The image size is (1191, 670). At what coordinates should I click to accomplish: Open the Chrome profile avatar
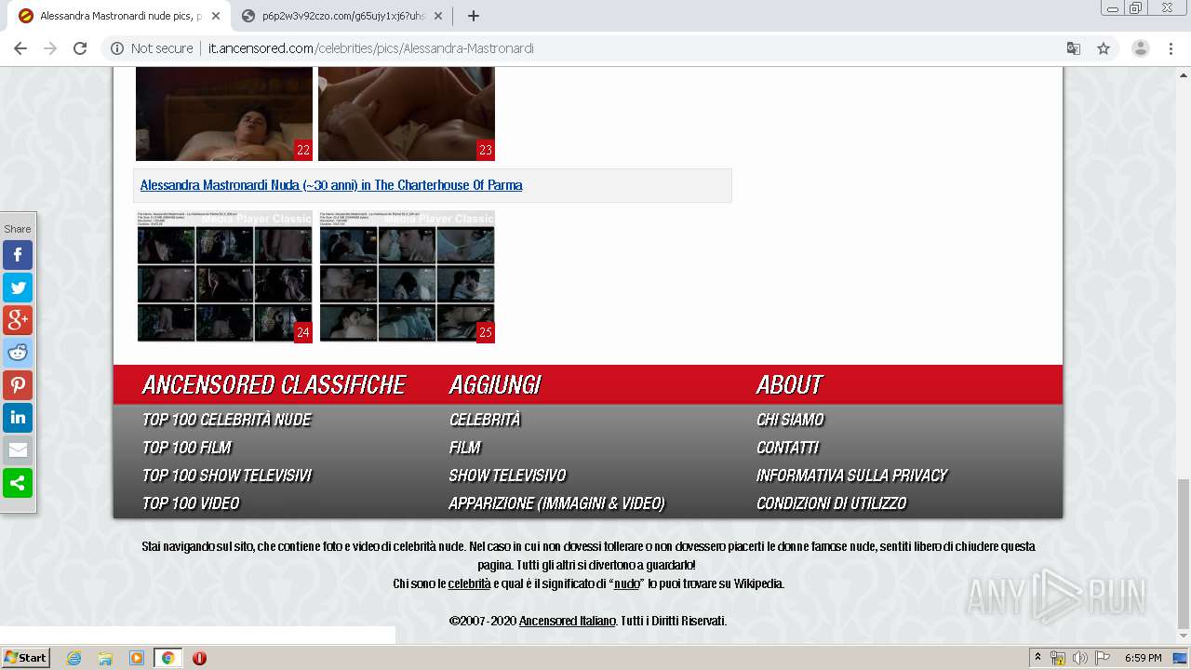pyautogui.click(x=1140, y=48)
